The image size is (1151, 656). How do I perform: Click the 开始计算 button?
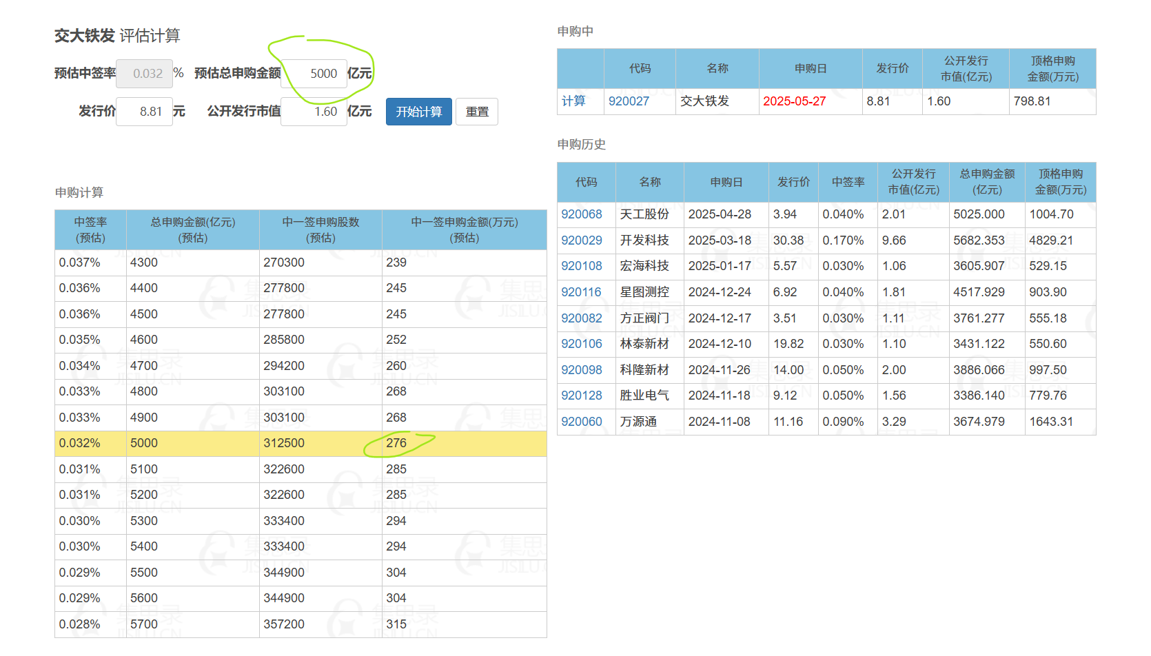[x=418, y=112]
